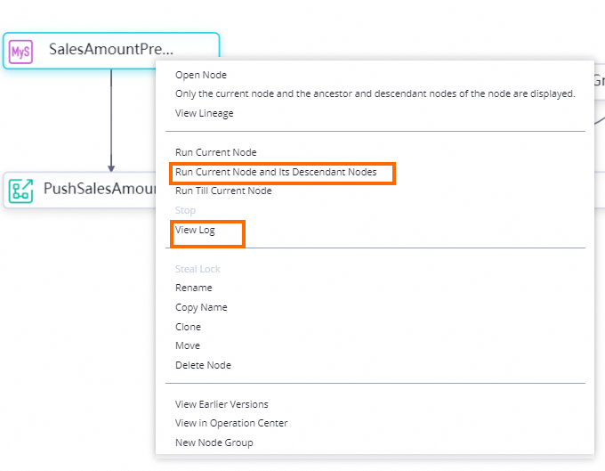Run Current Node and Its Descendant Nodes
The image size is (605, 471).
tap(276, 172)
